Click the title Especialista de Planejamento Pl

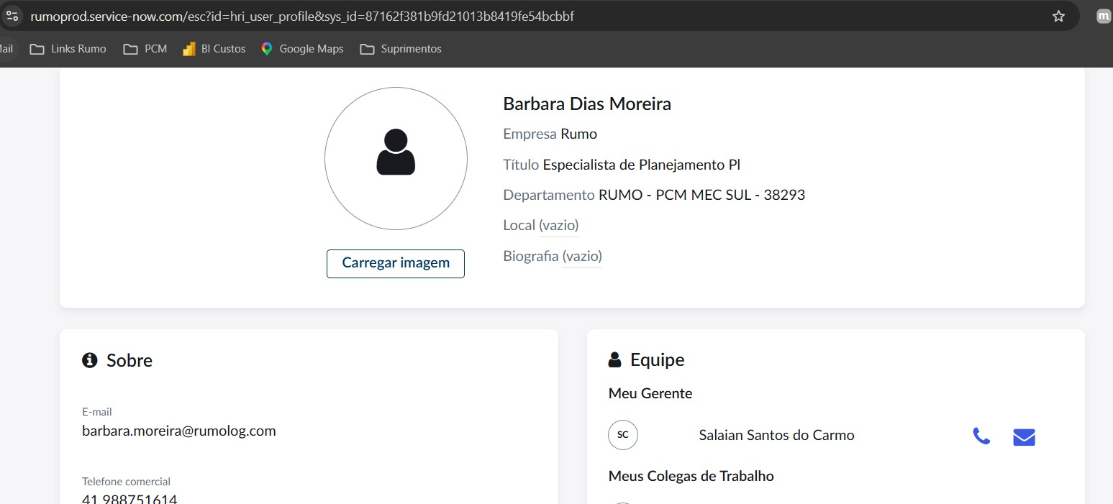coord(642,165)
